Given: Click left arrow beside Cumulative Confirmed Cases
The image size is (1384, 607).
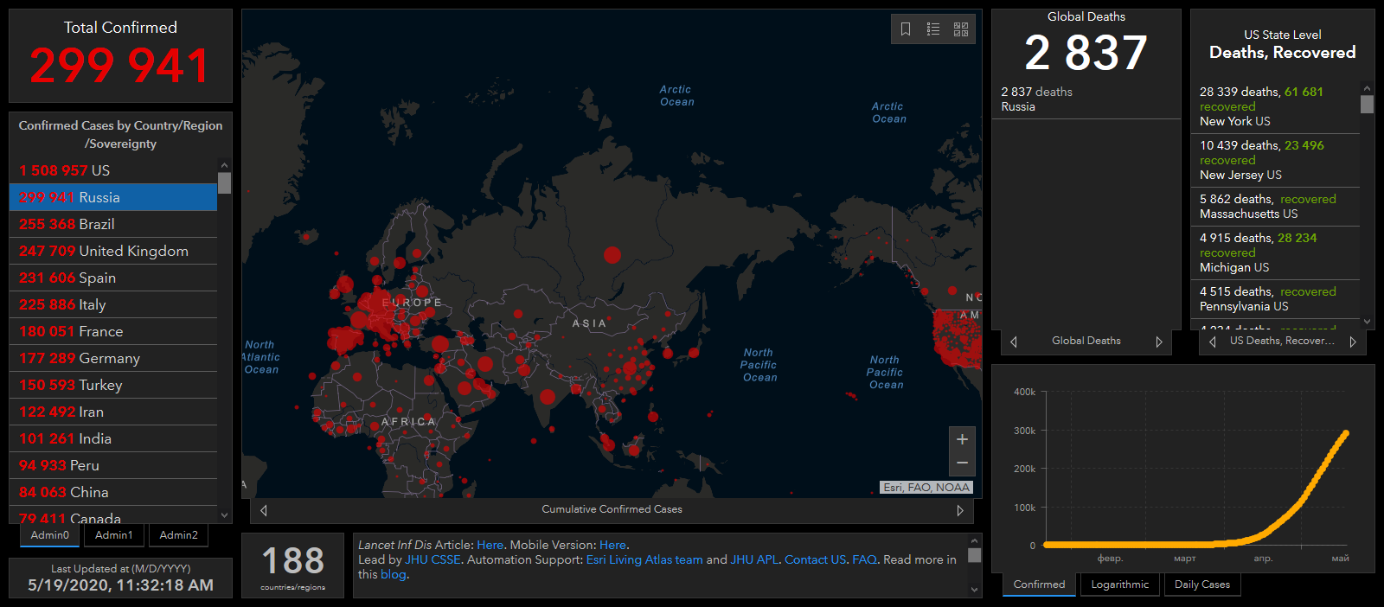Looking at the screenshot, I should (264, 510).
